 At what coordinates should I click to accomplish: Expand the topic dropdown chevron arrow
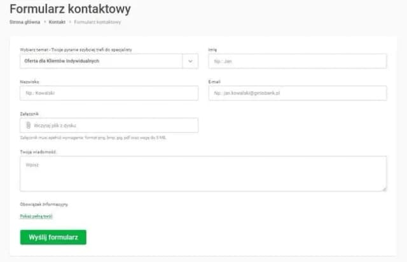coord(190,61)
